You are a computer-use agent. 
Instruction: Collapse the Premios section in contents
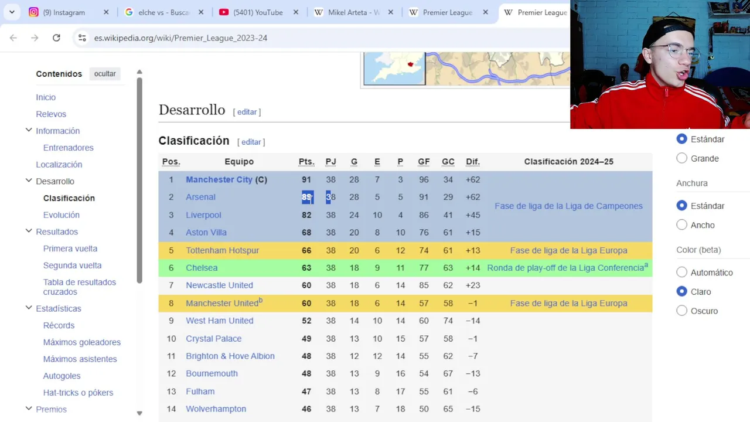pos(29,409)
